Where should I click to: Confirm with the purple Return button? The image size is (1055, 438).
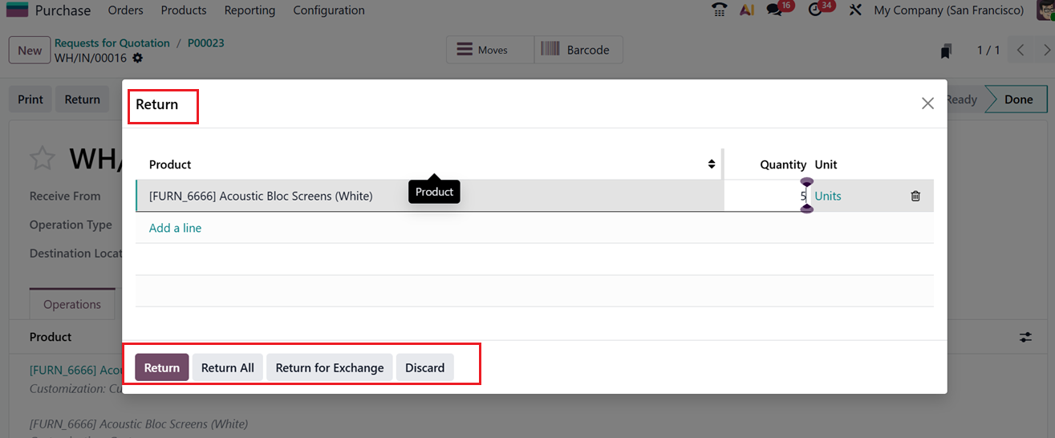point(162,367)
